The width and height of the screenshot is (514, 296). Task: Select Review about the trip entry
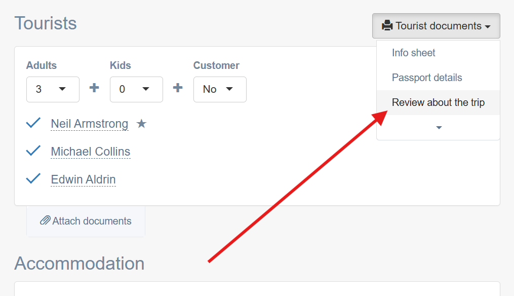[438, 102]
